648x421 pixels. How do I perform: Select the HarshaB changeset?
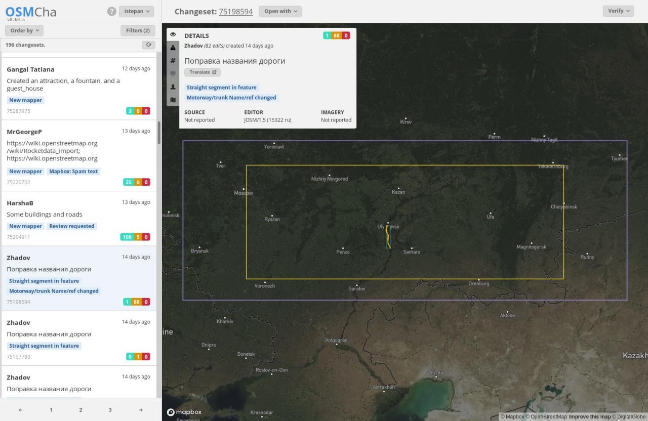pyautogui.click(x=78, y=219)
